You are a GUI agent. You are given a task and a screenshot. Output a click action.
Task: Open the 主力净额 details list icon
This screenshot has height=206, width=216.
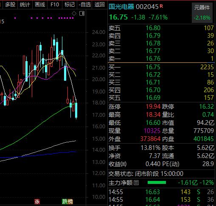coord(136,183)
